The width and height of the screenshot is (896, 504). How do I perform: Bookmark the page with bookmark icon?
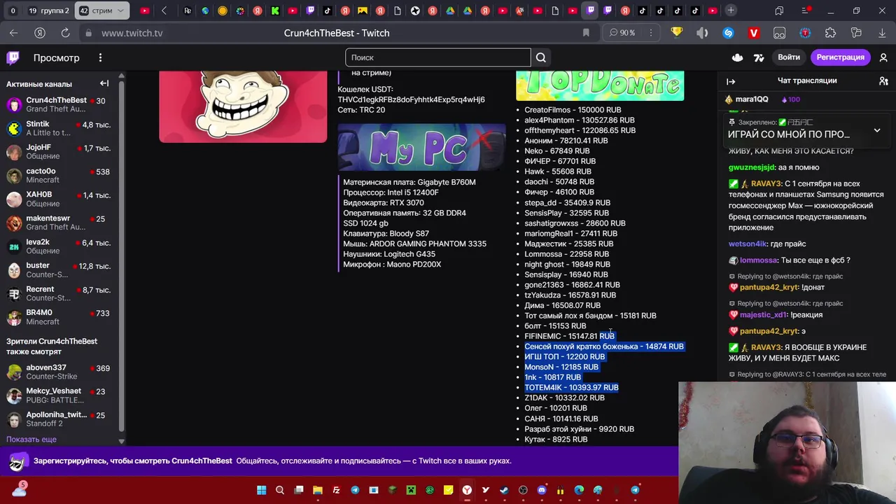pos(586,33)
